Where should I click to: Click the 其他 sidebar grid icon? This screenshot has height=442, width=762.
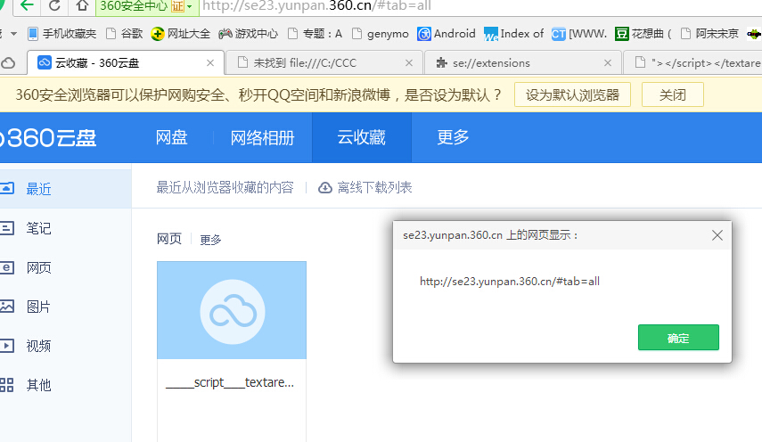point(7,385)
